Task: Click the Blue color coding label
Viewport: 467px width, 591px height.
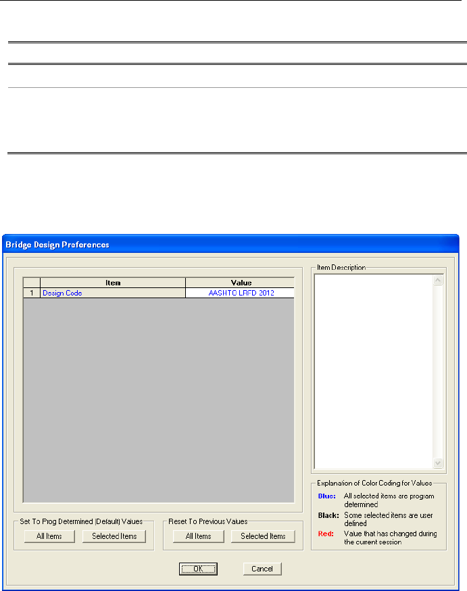Action: pyautogui.click(x=327, y=496)
